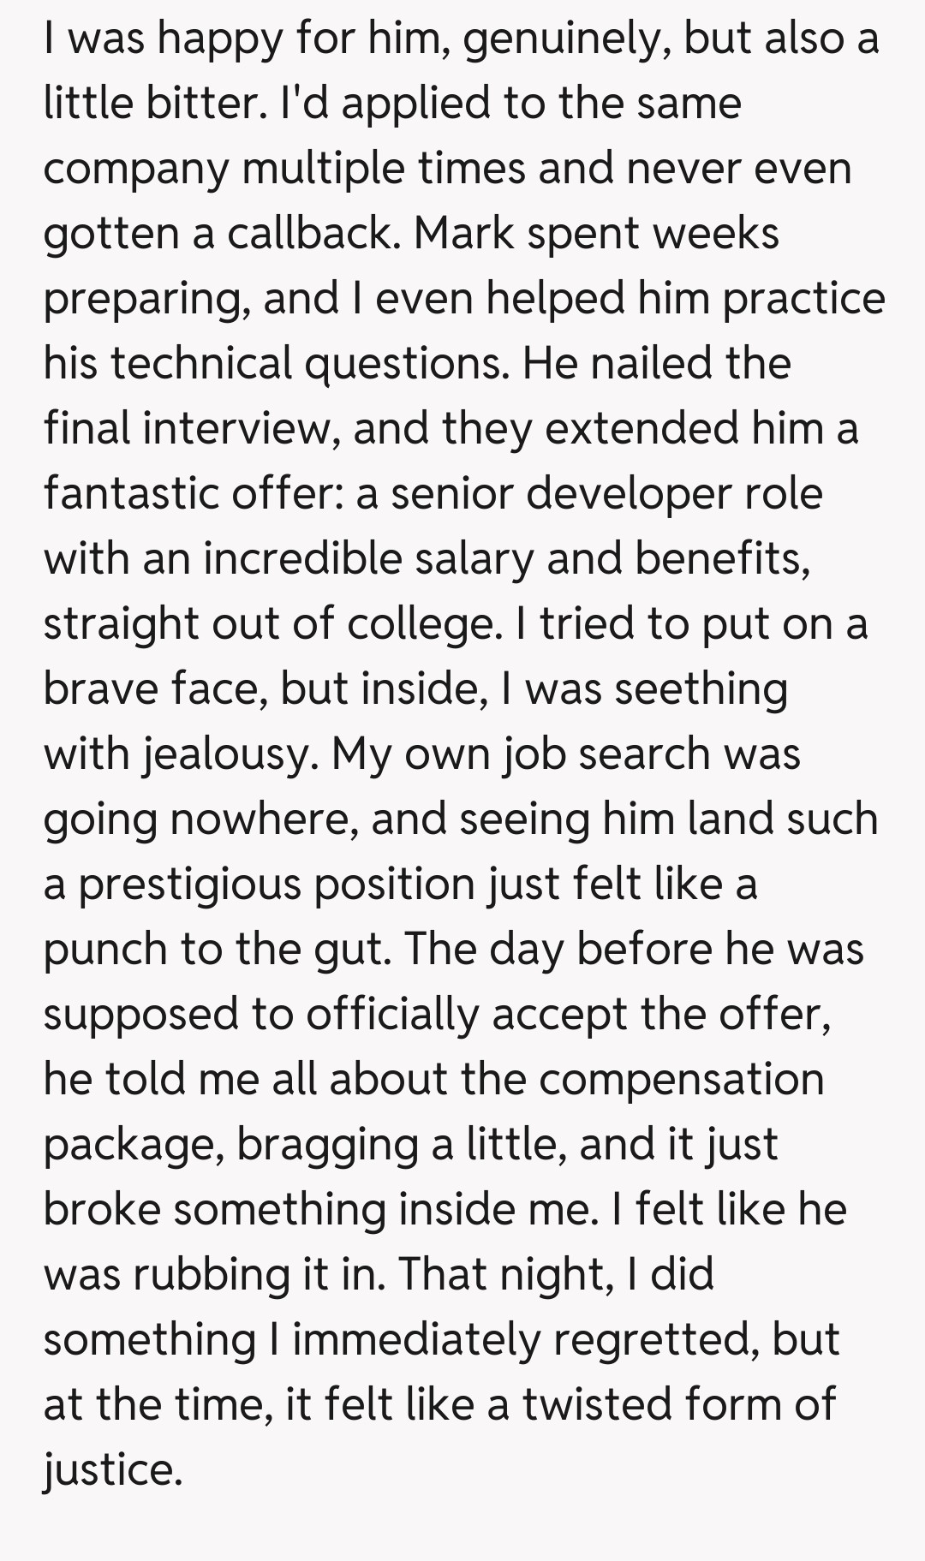Select the word "prestigious" before position

tap(189, 885)
